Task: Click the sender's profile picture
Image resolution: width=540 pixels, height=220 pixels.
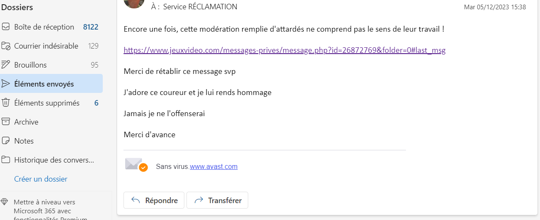Action: point(134,3)
